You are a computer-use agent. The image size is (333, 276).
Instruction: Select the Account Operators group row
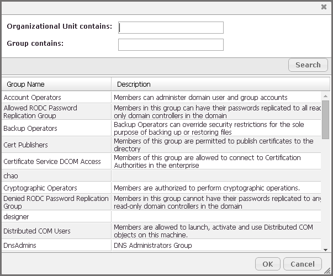tap(161, 98)
